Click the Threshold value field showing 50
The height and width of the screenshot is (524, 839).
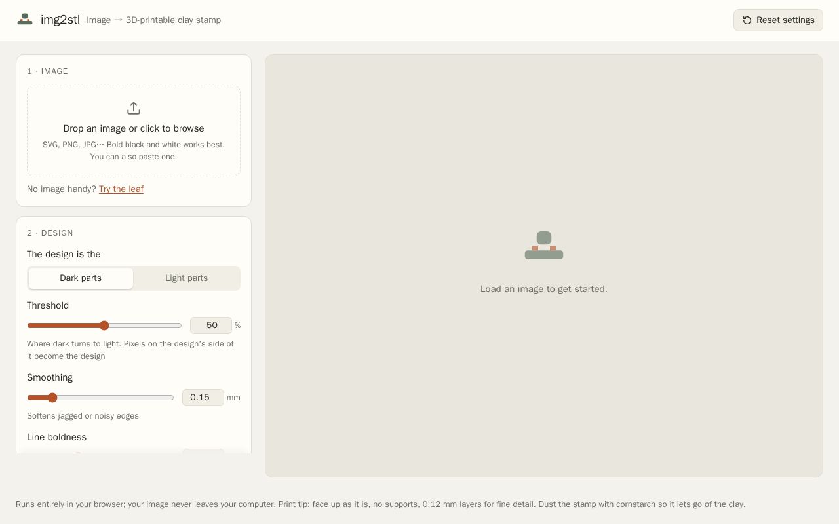coord(211,326)
